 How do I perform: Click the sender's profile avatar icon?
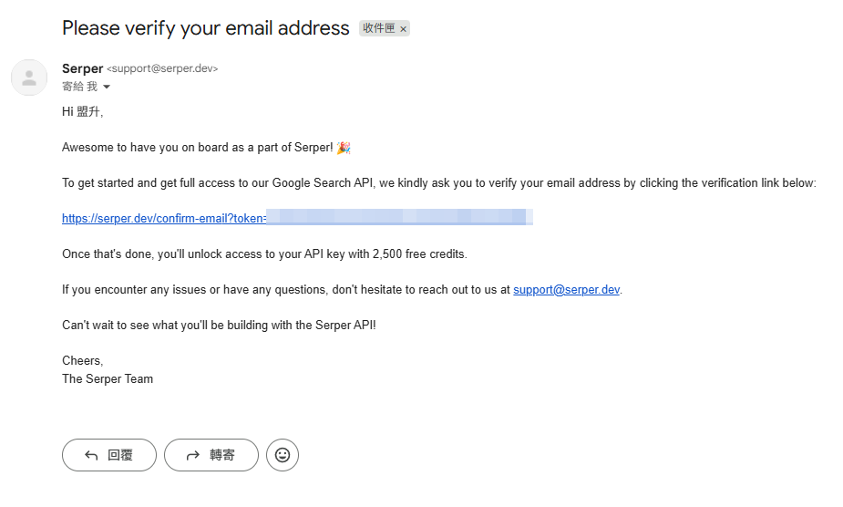pyautogui.click(x=29, y=78)
